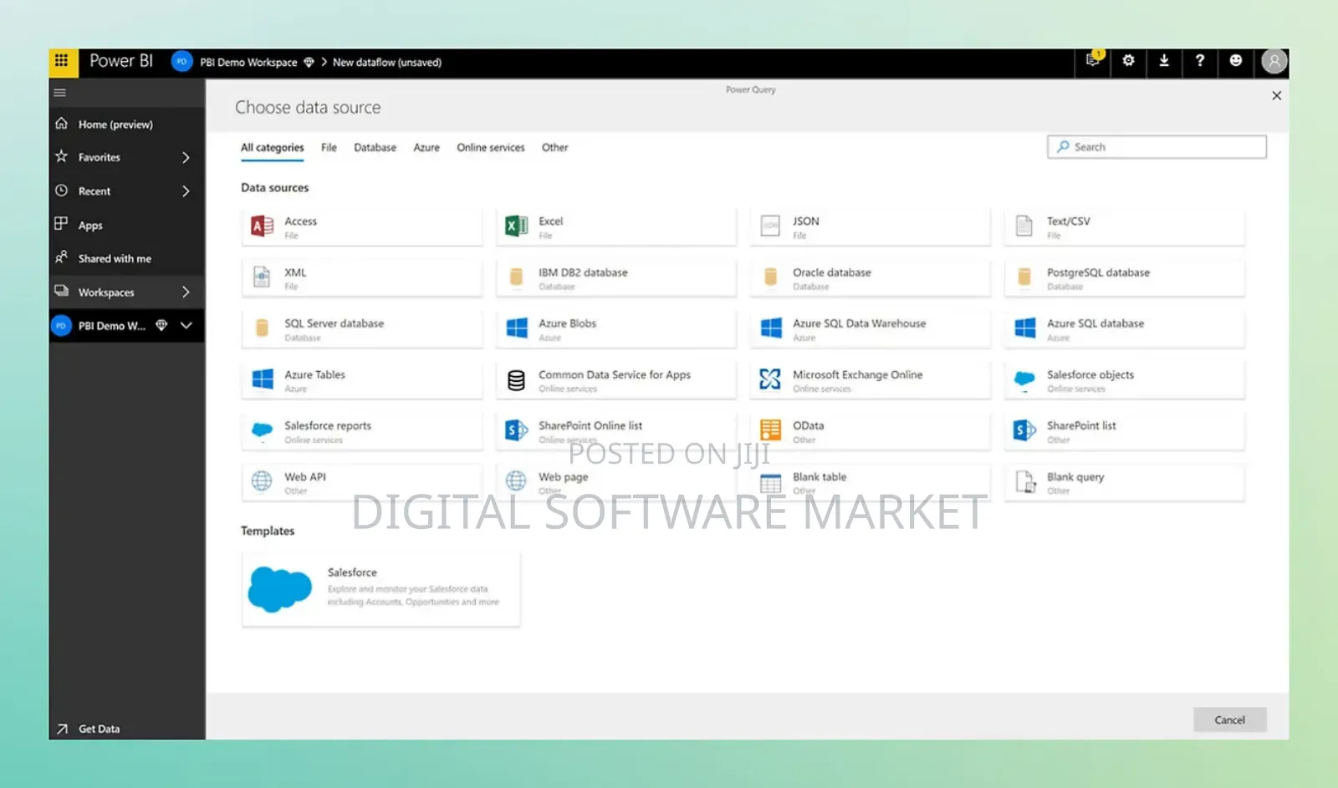Select Microsoft Exchange Online icon

click(770, 379)
